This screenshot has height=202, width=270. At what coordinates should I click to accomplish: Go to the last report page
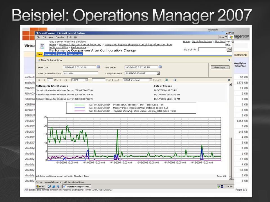(66, 80)
